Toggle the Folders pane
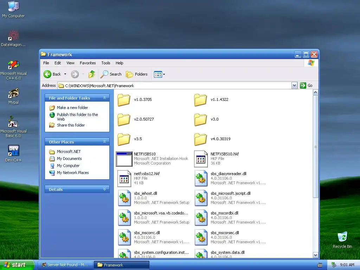360x270 pixels. click(137, 74)
